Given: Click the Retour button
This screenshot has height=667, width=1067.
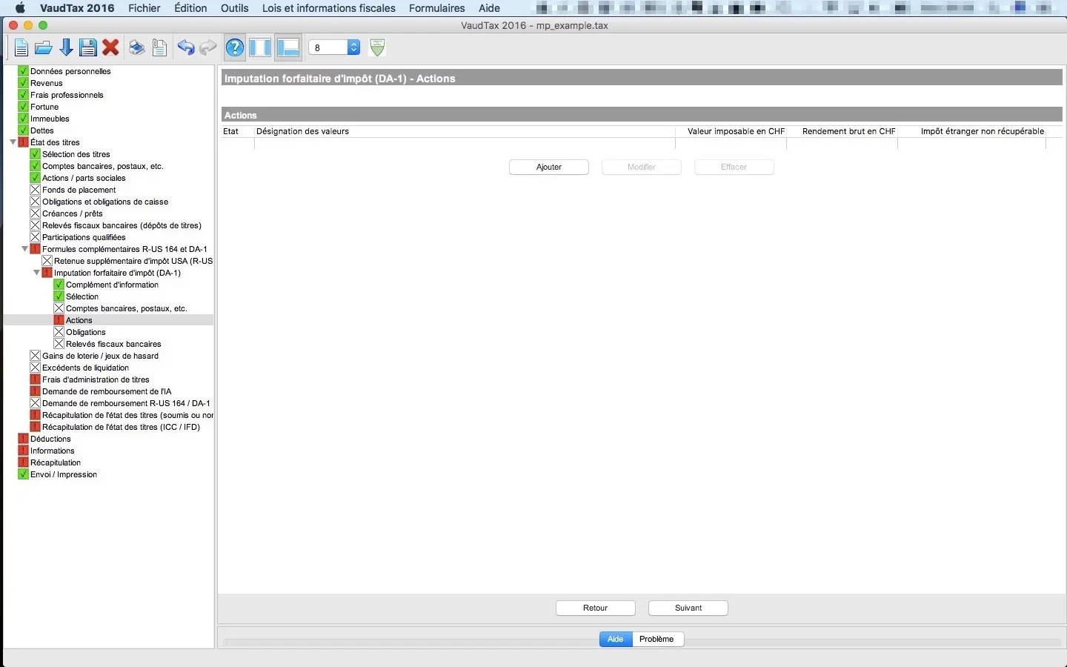Looking at the screenshot, I should 596,608.
